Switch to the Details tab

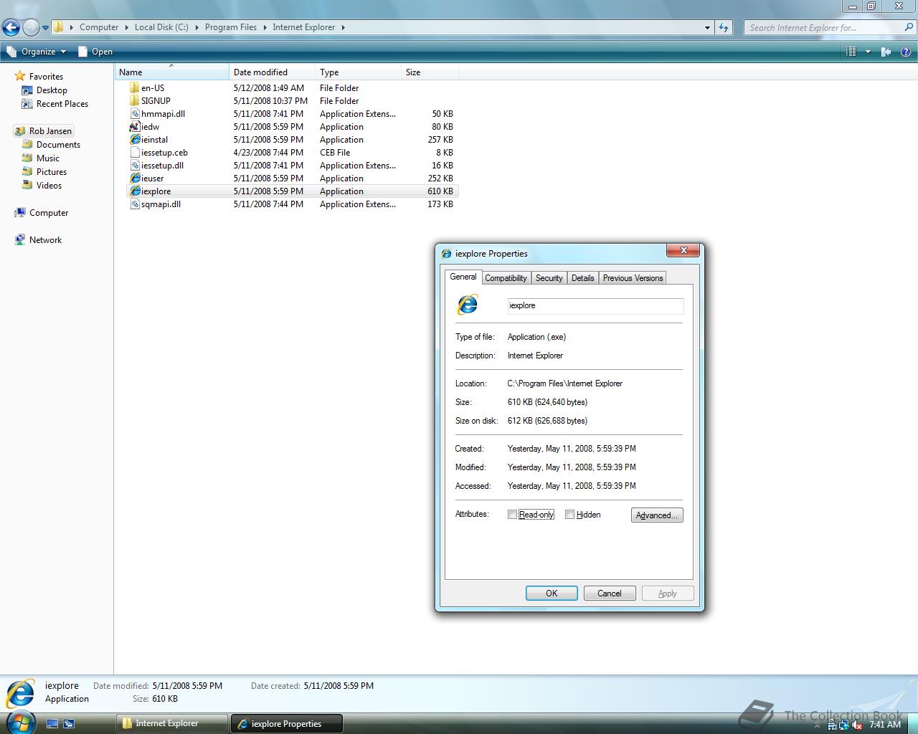point(582,278)
